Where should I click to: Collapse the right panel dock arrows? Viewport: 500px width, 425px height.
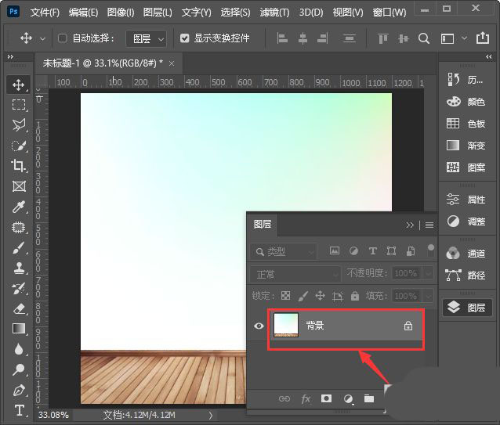(489, 56)
